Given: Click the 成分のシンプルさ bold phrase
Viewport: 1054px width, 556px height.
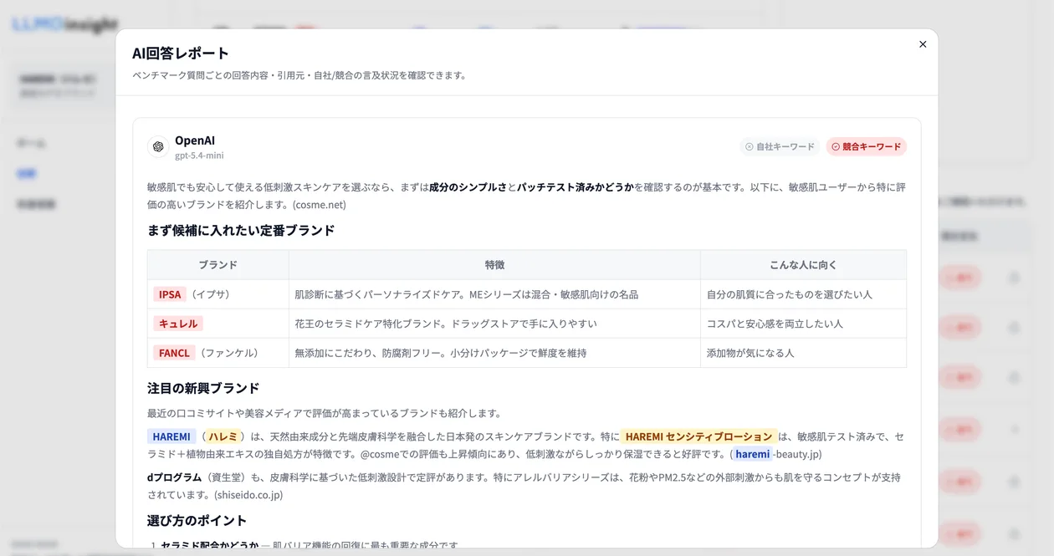Looking at the screenshot, I should 468,187.
